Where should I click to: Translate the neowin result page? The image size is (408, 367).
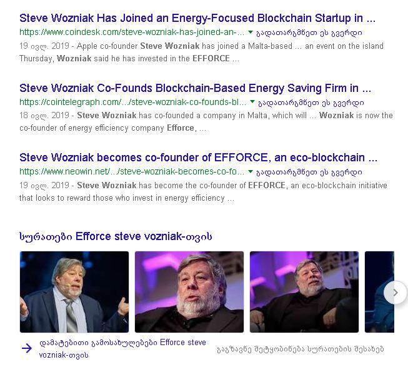pyautogui.click(x=309, y=173)
